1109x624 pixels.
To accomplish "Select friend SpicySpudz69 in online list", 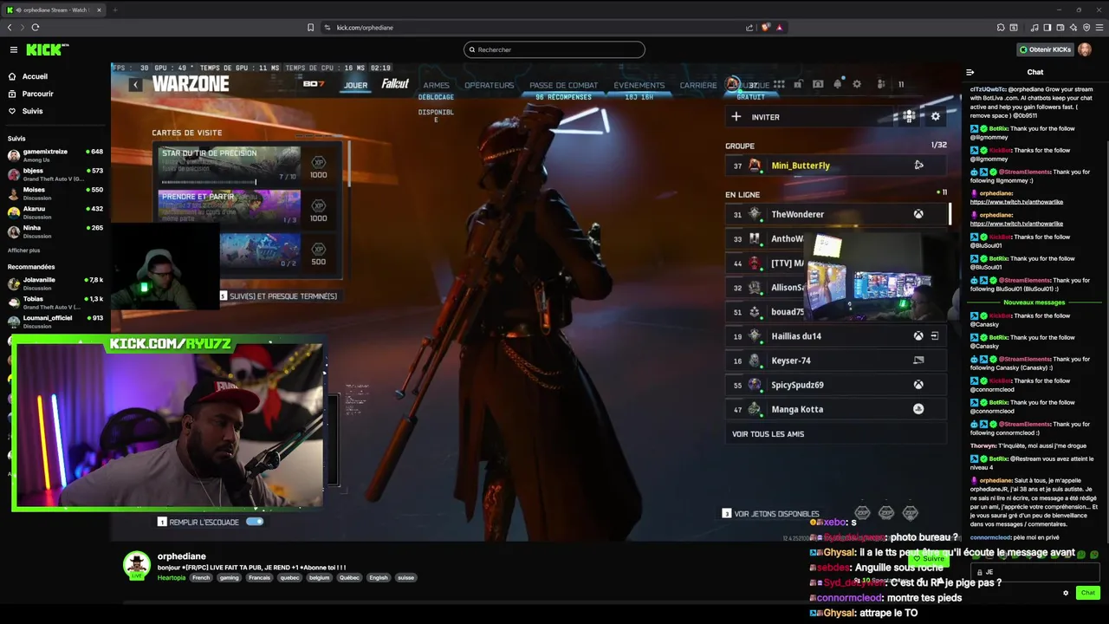I will (x=838, y=385).
